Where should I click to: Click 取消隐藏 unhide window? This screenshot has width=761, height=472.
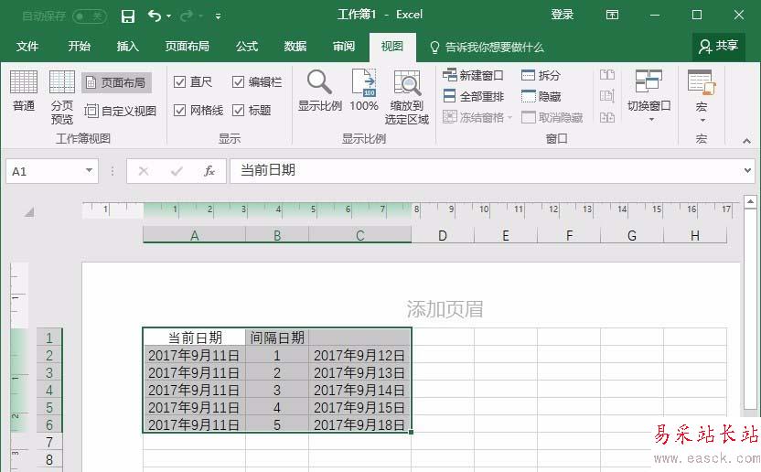point(552,117)
